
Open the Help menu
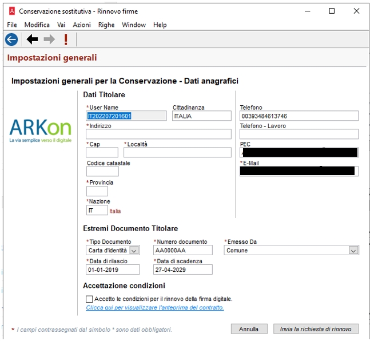(x=160, y=25)
